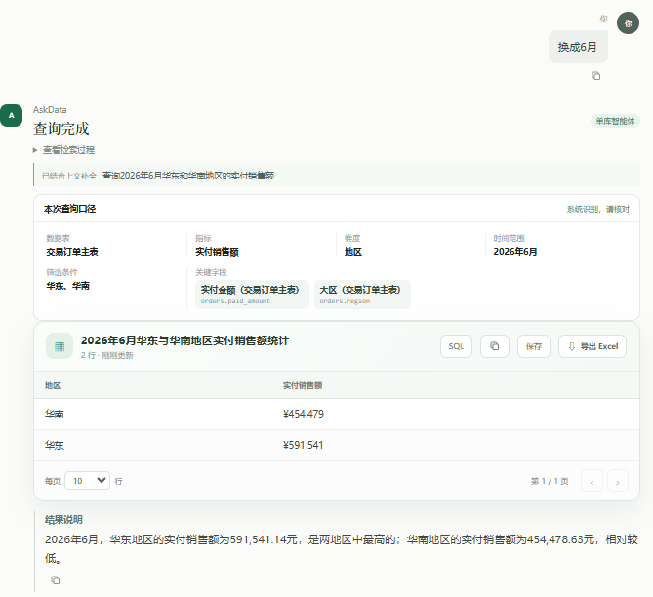Screen dimensions: 653x597
Task: Click the user avatar 你
Action: [628, 23]
